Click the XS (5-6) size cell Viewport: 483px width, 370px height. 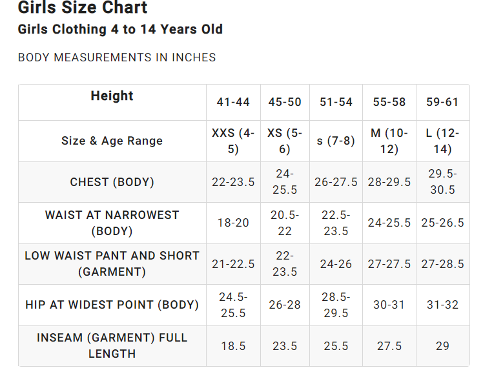click(285, 141)
